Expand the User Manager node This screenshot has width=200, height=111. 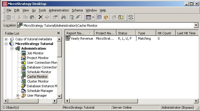point(18,95)
